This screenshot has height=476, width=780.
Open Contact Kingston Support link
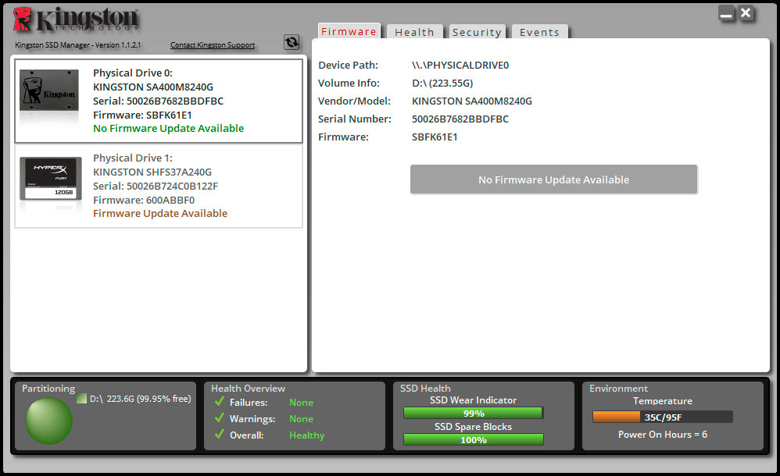coord(213,44)
